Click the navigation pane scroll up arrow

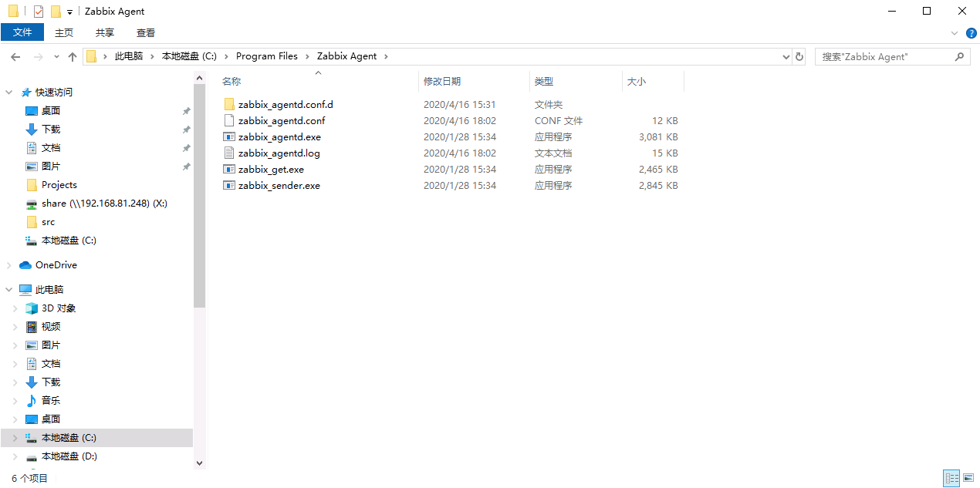point(200,78)
